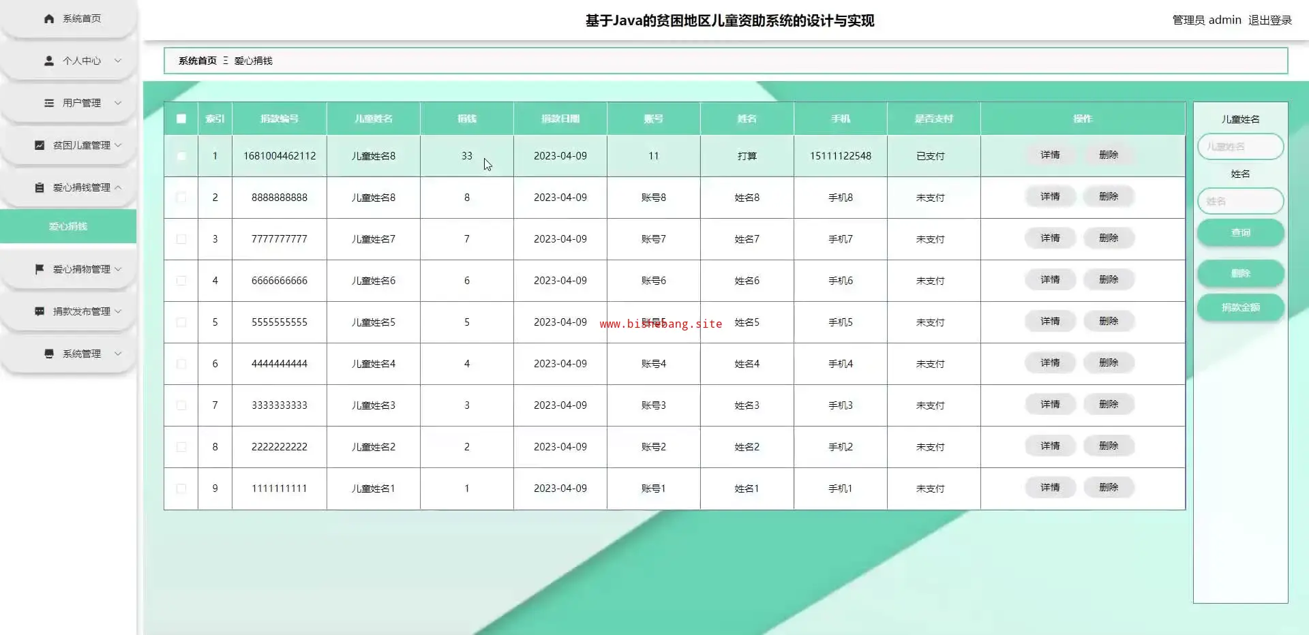The height and width of the screenshot is (635, 1309).
Task: Click the 捐款编号 column header
Action: [x=280, y=119]
